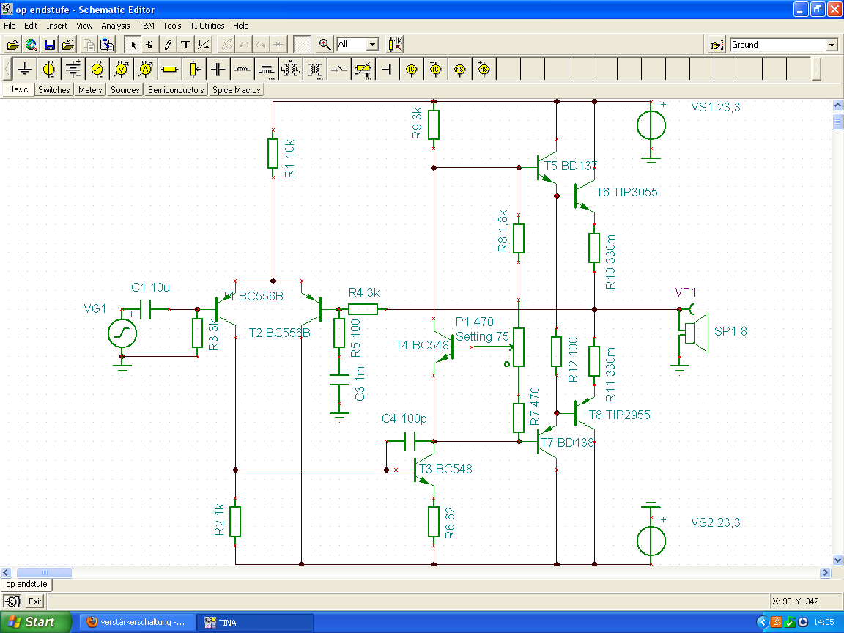This screenshot has width=844, height=633.
Task: Select the wire drawing pencil tool
Action: click(x=167, y=45)
